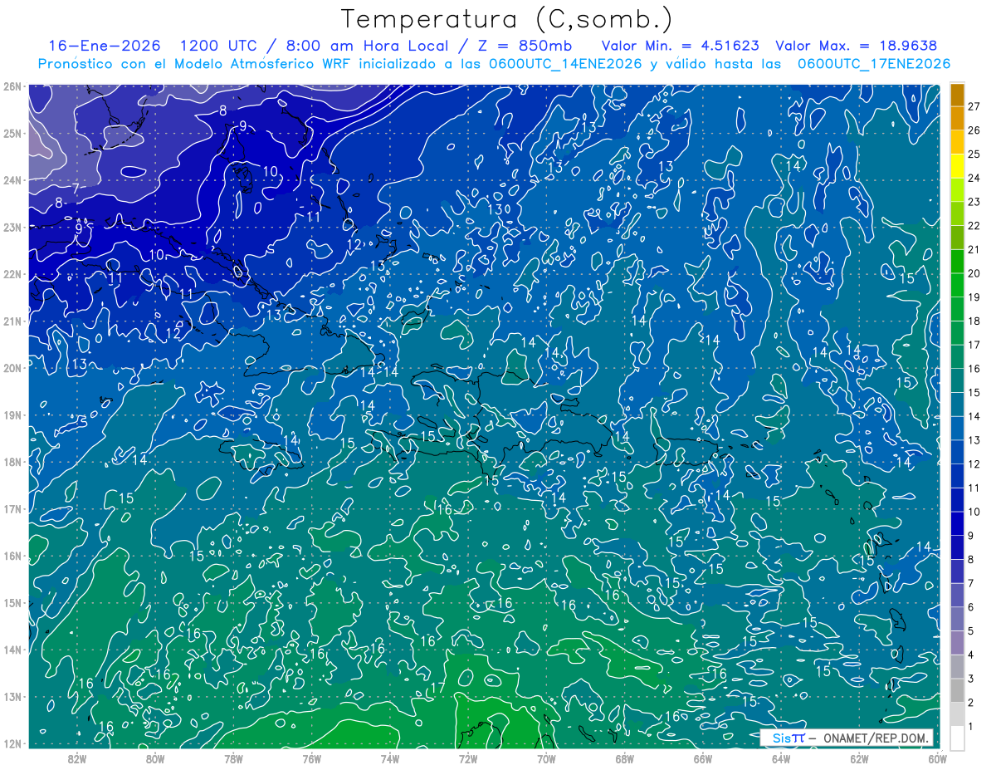
Task: Click the '80W' longitude label
Action: coord(155,758)
